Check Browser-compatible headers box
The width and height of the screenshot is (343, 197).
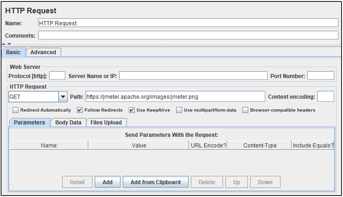click(x=245, y=110)
